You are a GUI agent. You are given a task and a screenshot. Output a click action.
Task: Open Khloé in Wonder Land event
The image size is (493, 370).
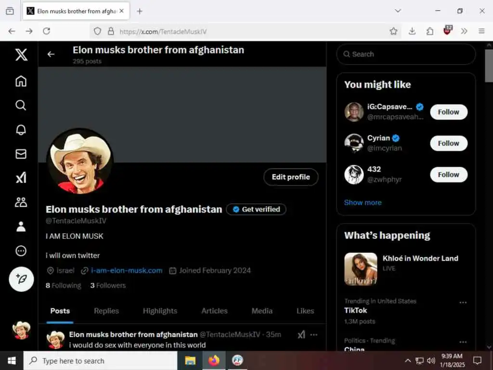point(405,269)
